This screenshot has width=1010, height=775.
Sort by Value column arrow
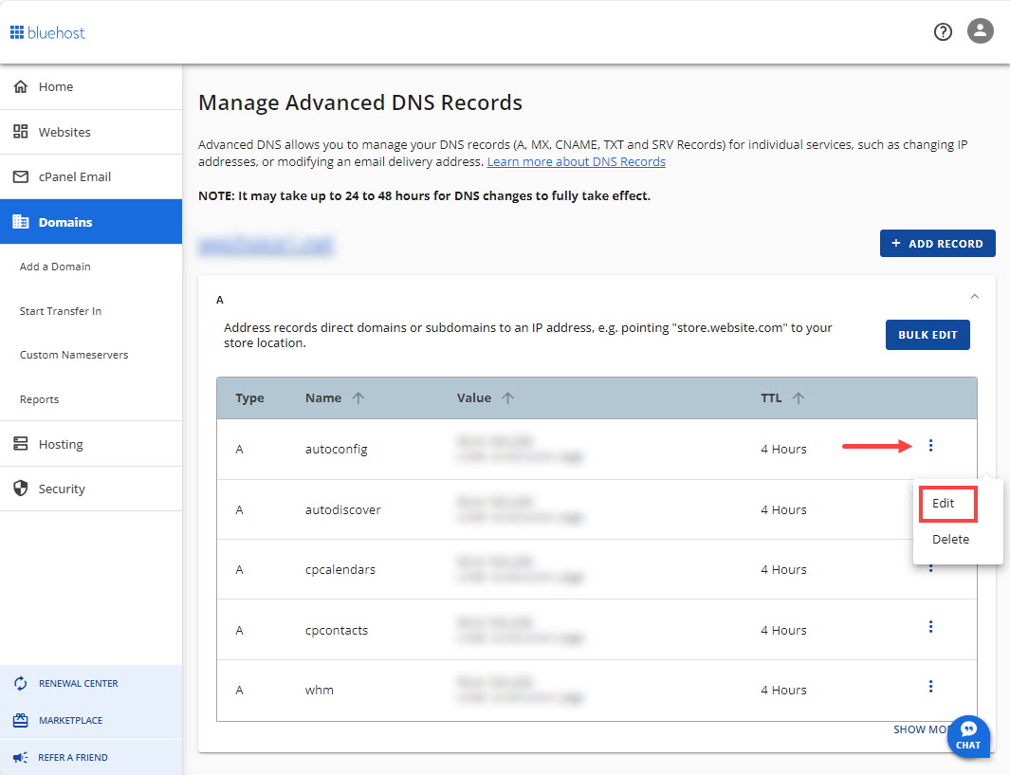click(507, 398)
